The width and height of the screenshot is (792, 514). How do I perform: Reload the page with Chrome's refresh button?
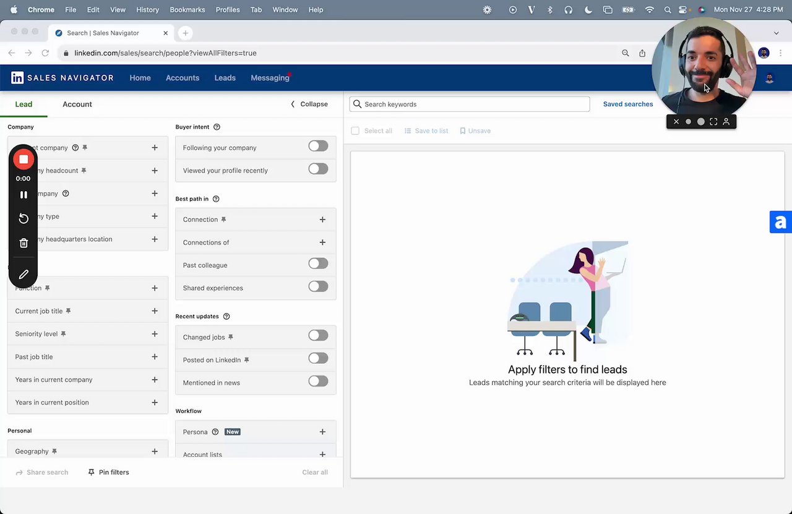pos(45,53)
